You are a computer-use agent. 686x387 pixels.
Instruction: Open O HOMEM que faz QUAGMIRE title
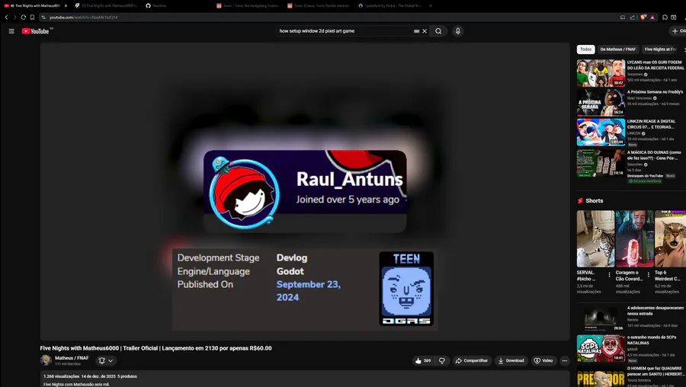[656, 371]
